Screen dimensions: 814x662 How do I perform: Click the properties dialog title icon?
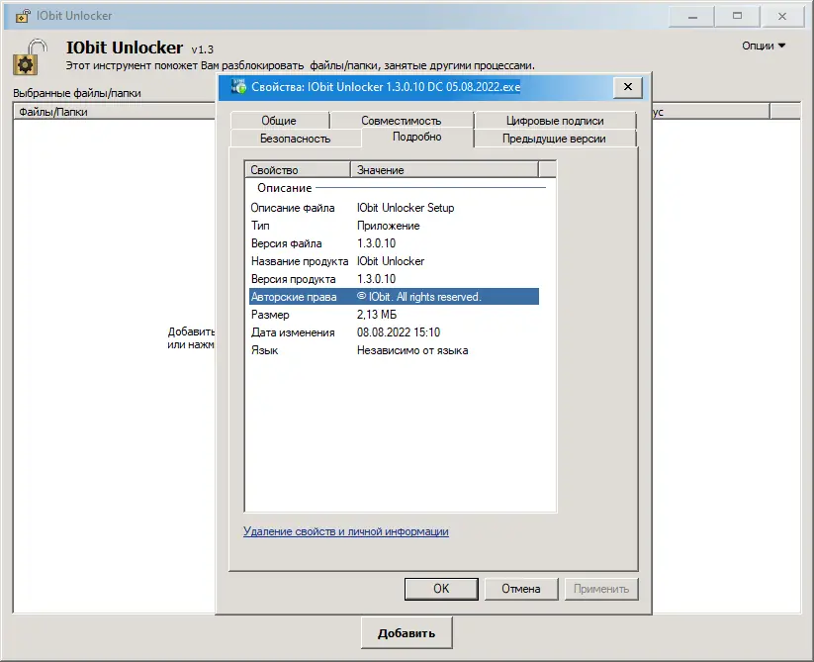pos(238,87)
